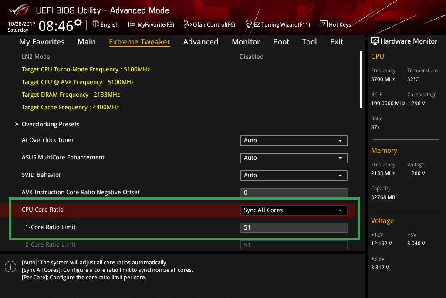446x298 pixels.
Task: Select the SVID Behavior label
Action: (41, 175)
